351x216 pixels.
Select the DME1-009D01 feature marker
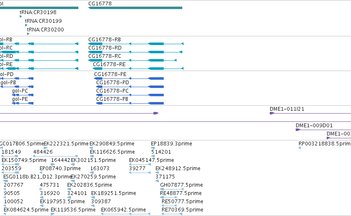tap(298, 130)
